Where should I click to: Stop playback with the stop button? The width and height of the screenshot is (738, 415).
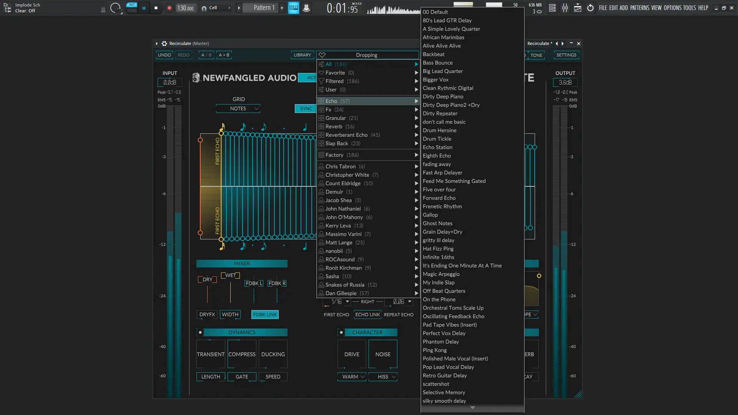(156, 8)
